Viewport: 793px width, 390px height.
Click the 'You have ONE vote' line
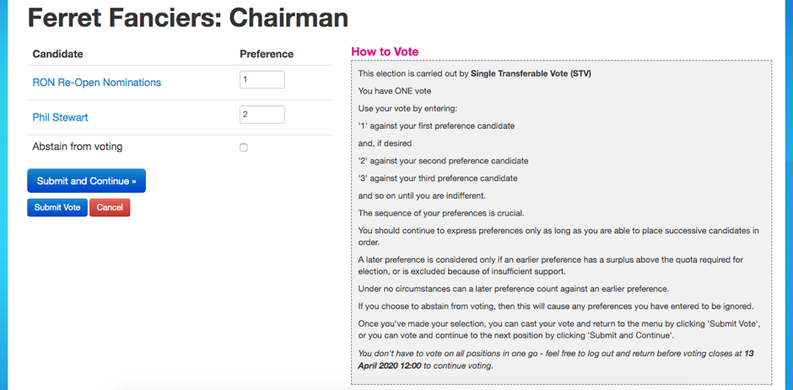tap(395, 91)
